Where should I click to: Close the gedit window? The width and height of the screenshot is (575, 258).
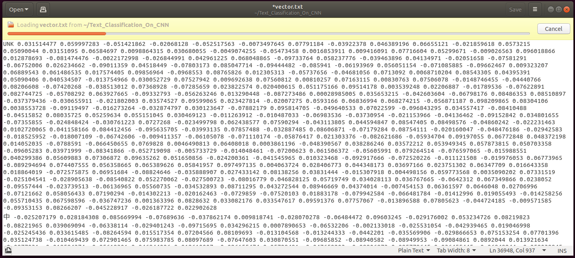click(x=566, y=9)
